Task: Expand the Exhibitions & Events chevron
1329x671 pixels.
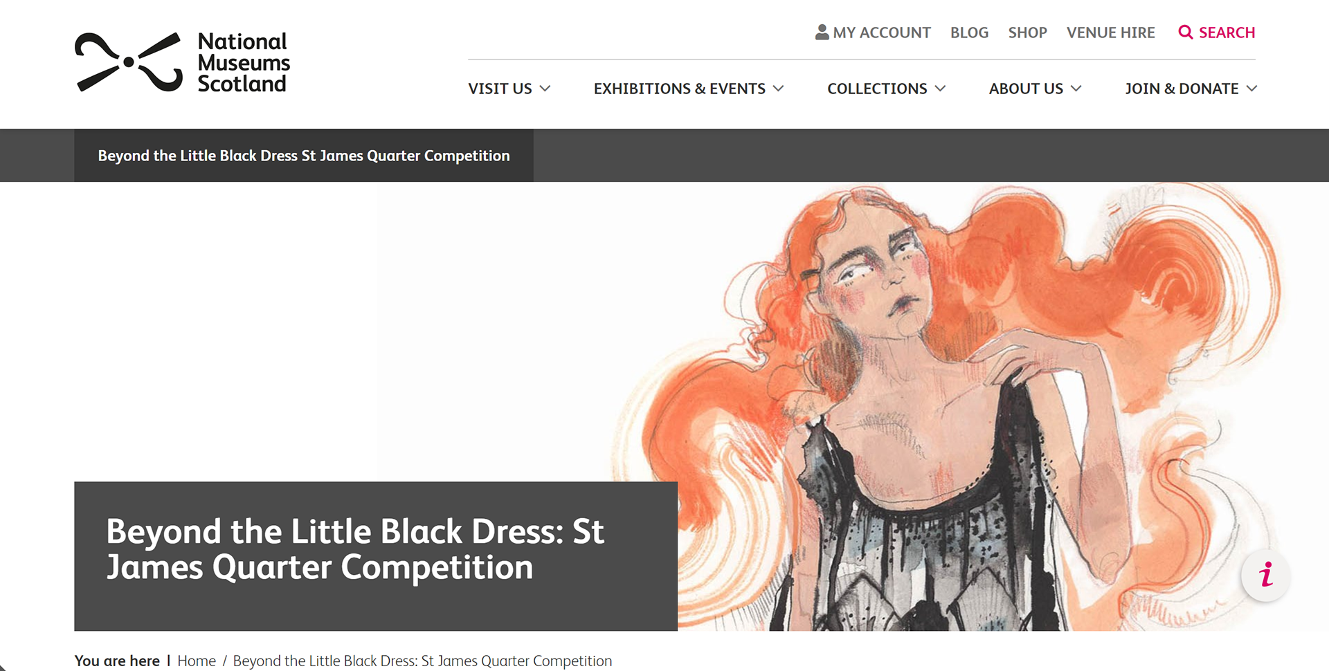Action: click(x=778, y=89)
